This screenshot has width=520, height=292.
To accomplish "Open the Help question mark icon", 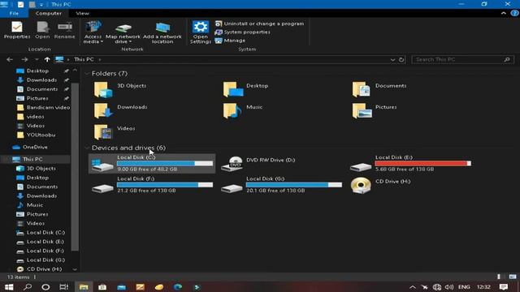I will click(x=514, y=13).
